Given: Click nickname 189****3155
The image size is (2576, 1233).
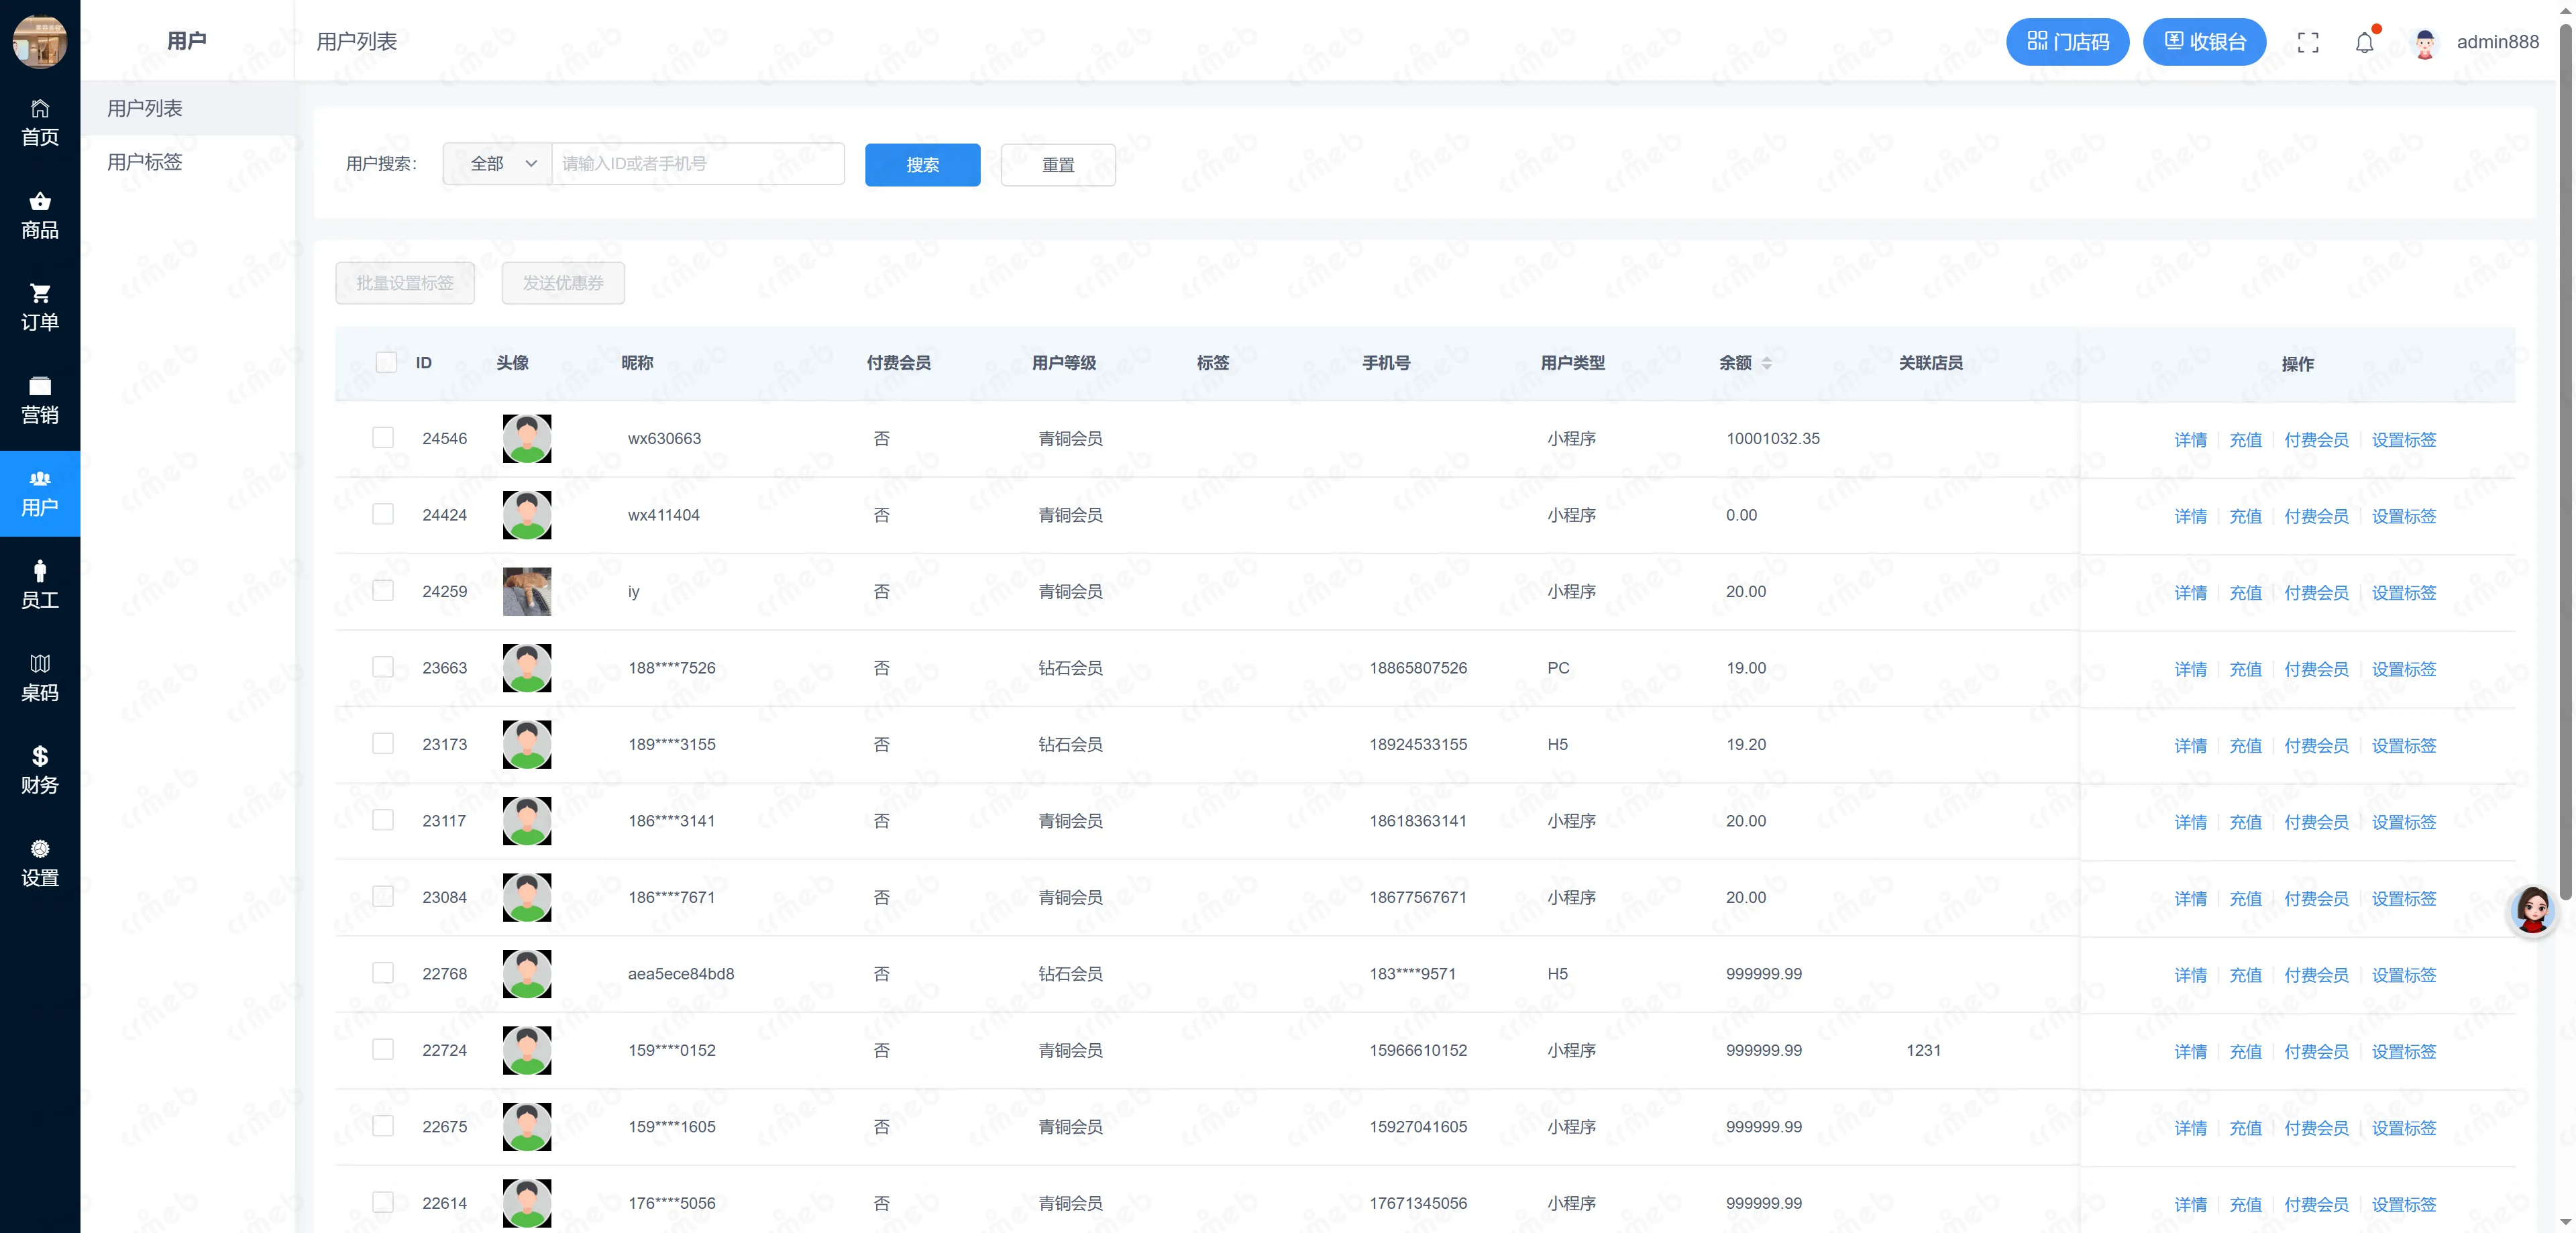Looking at the screenshot, I should [x=672, y=745].
